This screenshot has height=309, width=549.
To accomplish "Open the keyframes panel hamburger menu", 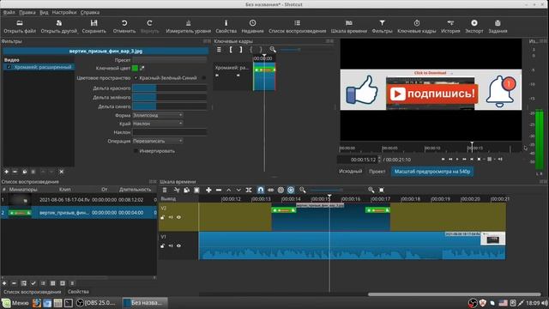I will [219, 50].
